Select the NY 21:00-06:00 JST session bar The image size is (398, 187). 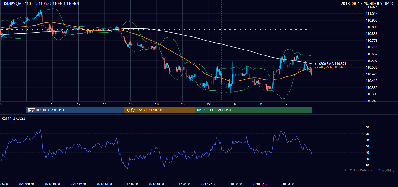(254, 110)
